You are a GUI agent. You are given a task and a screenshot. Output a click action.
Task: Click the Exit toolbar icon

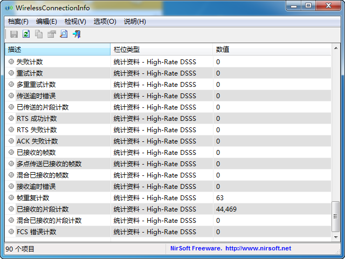click(x=77, y=34)
